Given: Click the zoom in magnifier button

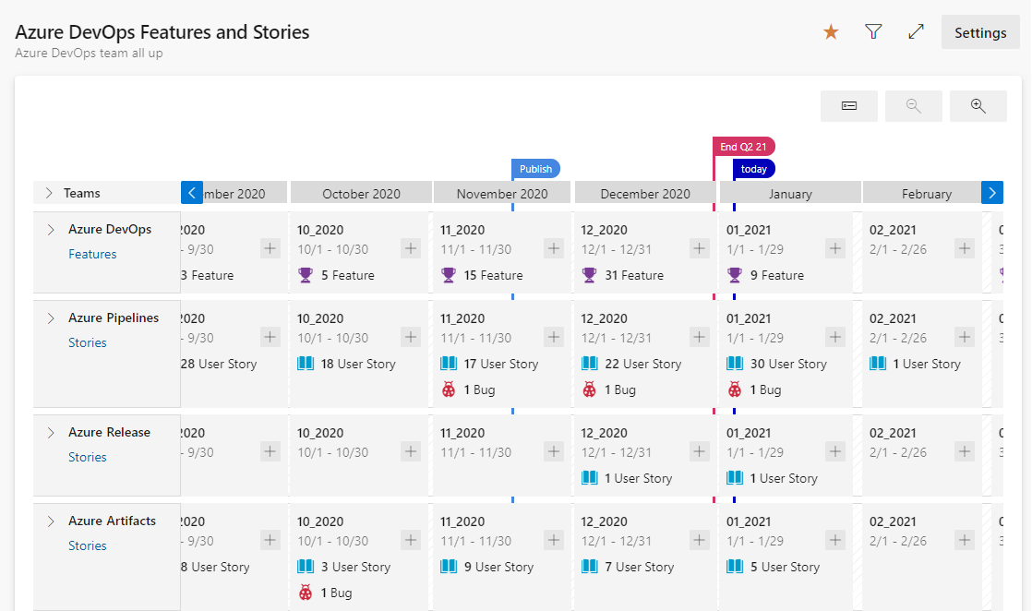Looking at the screenshot, I should pos(978,106).
